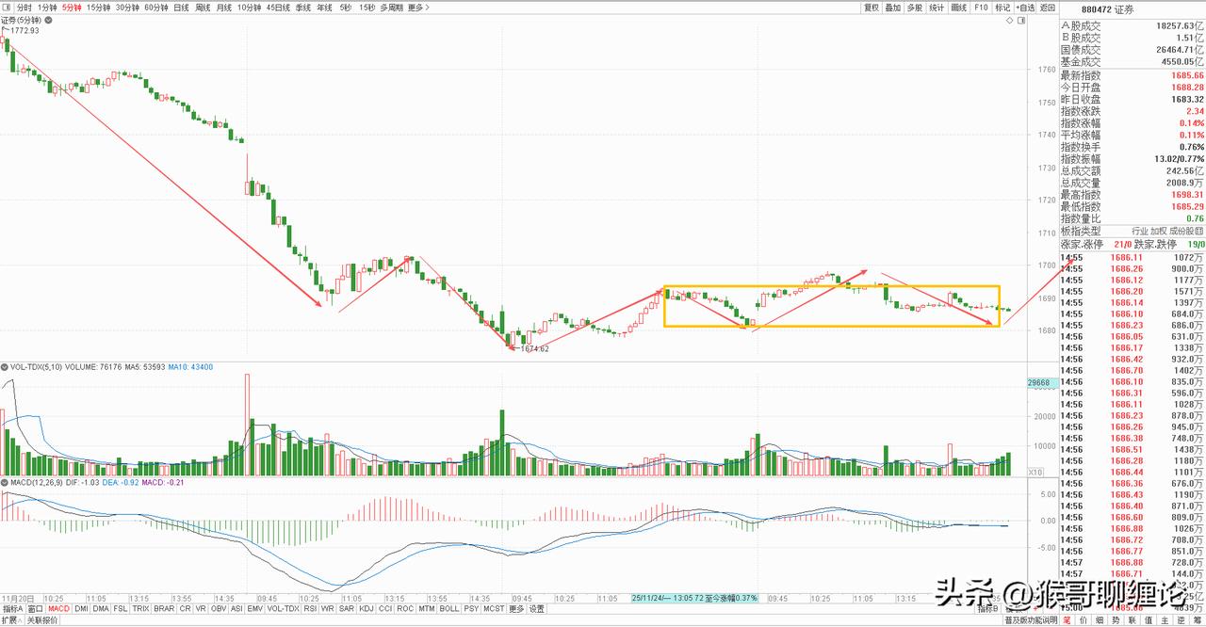Select the ROC indicator tab
Screen dimensions: 1206x627
tap(405, 608)
